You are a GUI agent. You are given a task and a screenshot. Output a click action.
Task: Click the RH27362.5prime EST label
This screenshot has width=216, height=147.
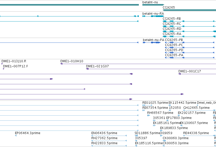pyautogui.click(x=104, y=138)
